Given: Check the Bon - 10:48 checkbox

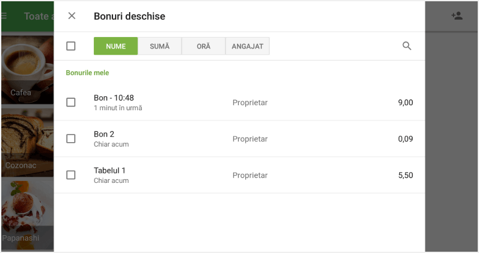Looking at the screenshot, I should (71, 102).
